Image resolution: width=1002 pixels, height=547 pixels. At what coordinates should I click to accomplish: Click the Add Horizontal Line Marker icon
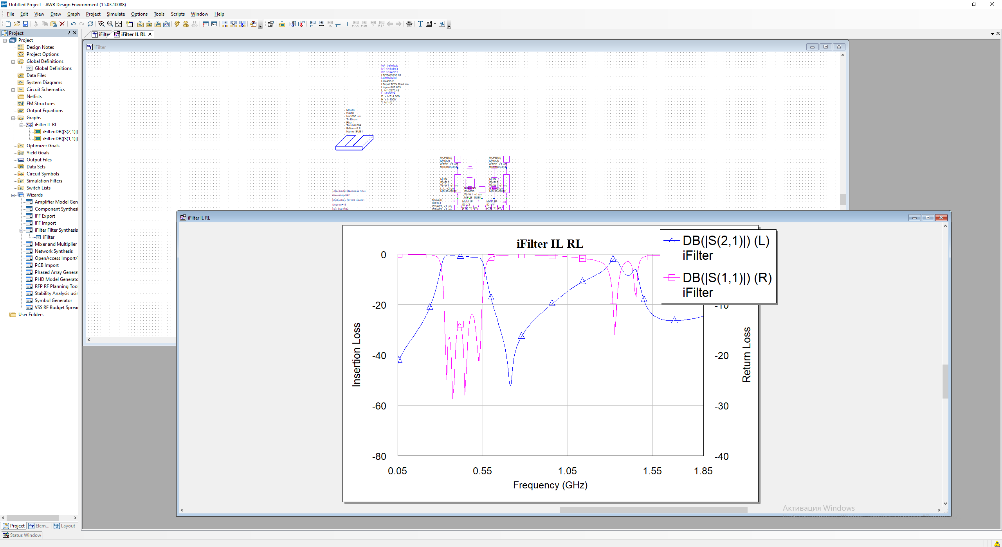[338, 24]
